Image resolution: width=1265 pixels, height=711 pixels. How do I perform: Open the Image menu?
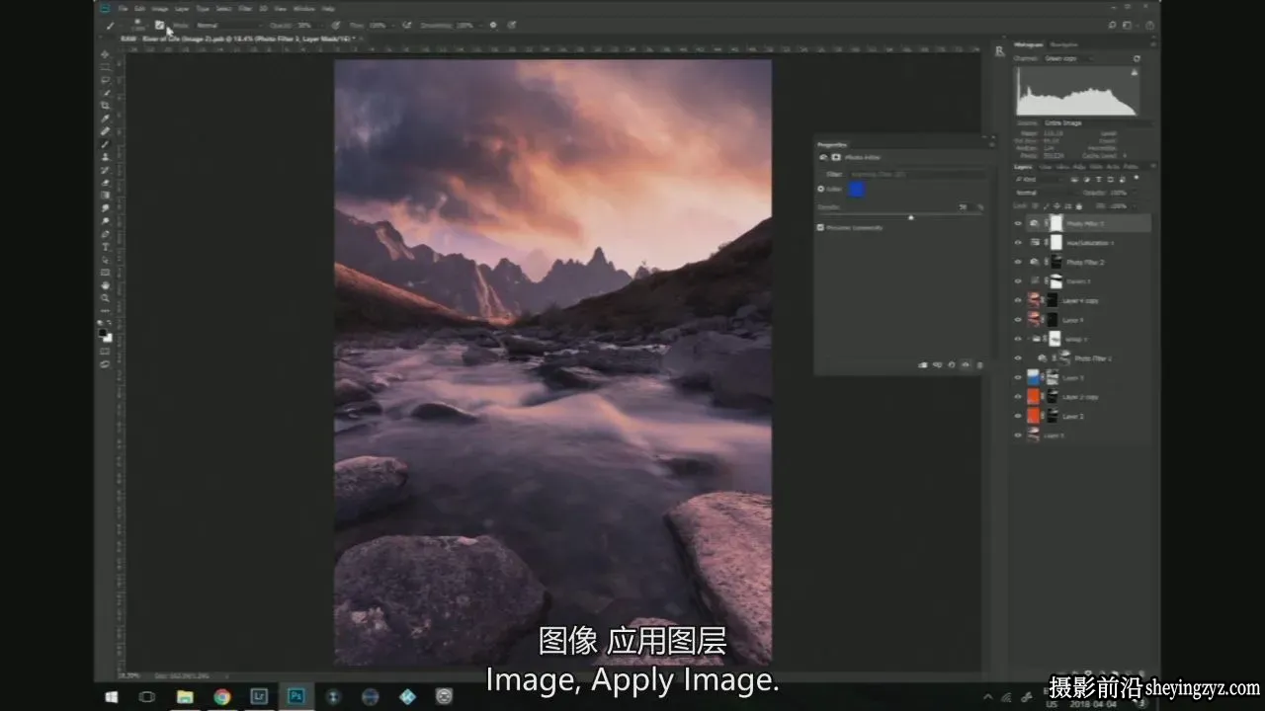tap(160, 9)
